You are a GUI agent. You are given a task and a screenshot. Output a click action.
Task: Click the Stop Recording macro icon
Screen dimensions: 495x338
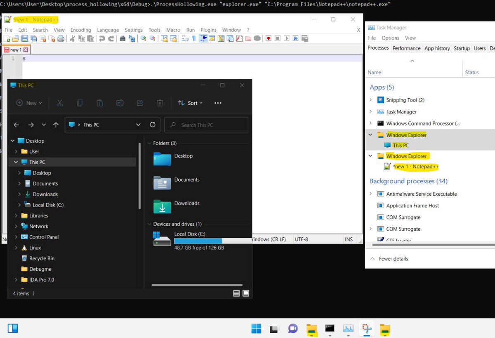click(x=278, y=38)
